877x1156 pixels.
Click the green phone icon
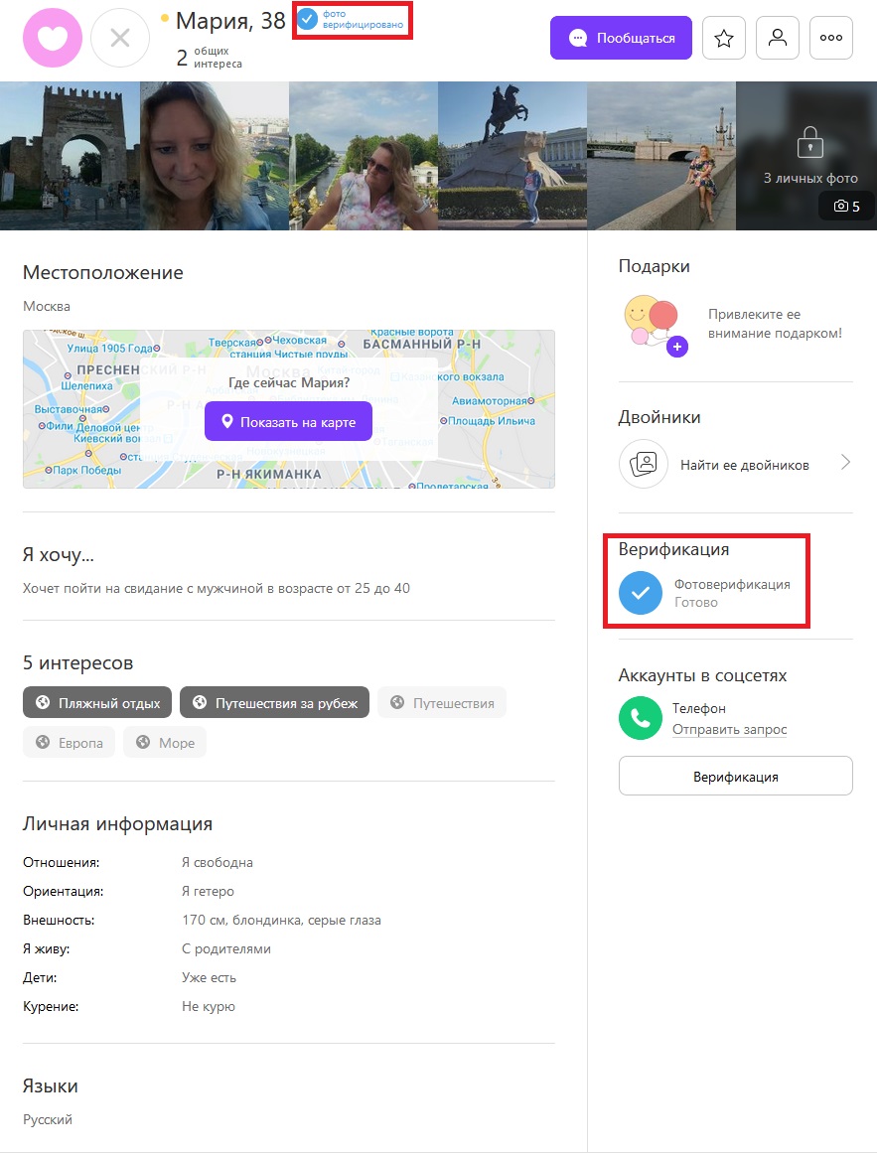[641, 718]
